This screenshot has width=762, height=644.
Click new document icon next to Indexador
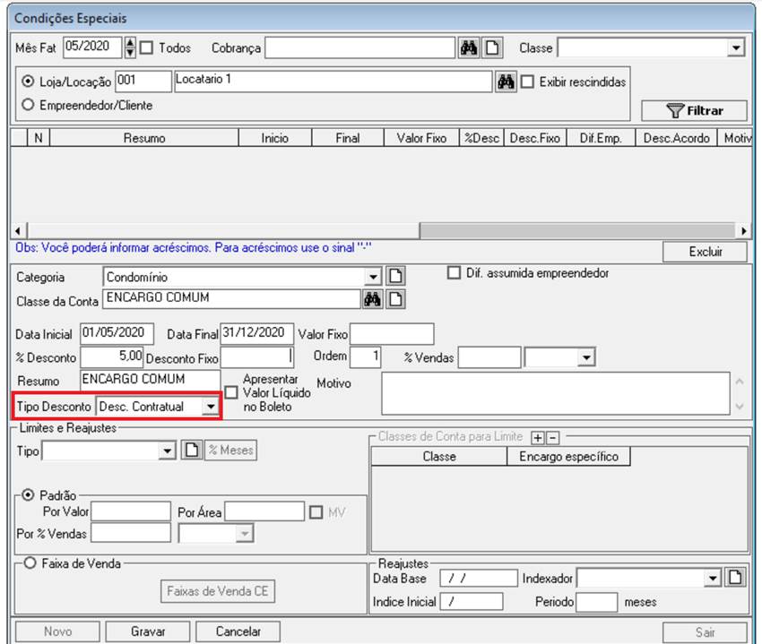735,578
